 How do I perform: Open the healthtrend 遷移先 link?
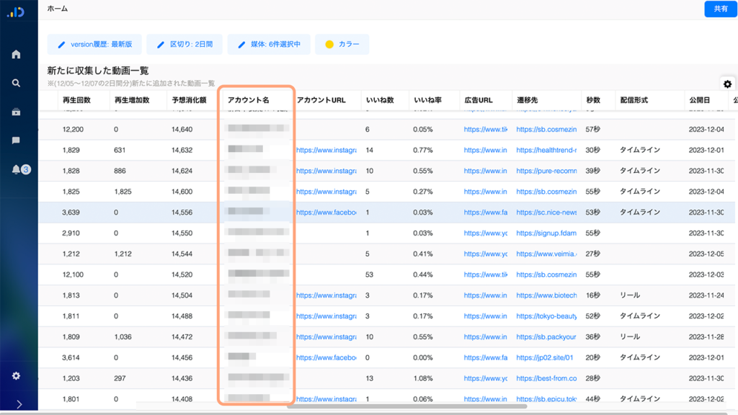click(546, 150)
